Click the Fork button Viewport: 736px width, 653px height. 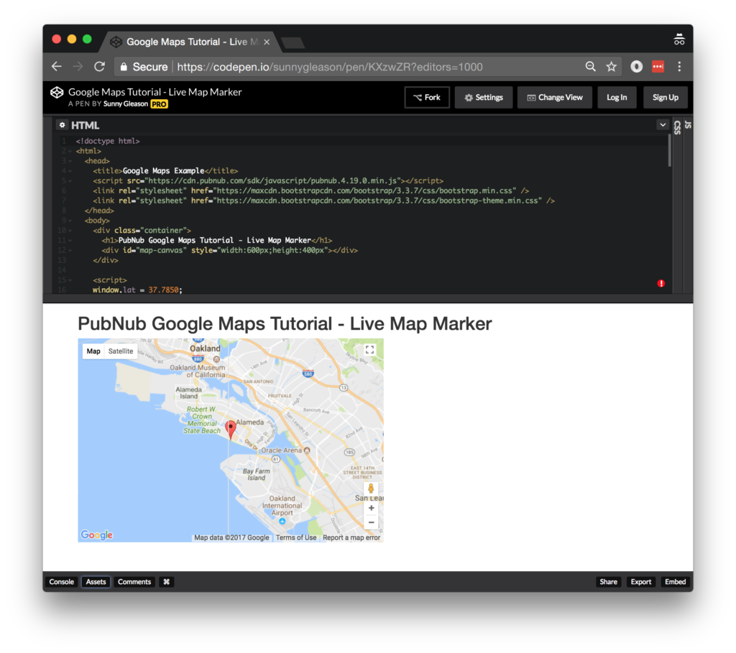pos(427,98)
